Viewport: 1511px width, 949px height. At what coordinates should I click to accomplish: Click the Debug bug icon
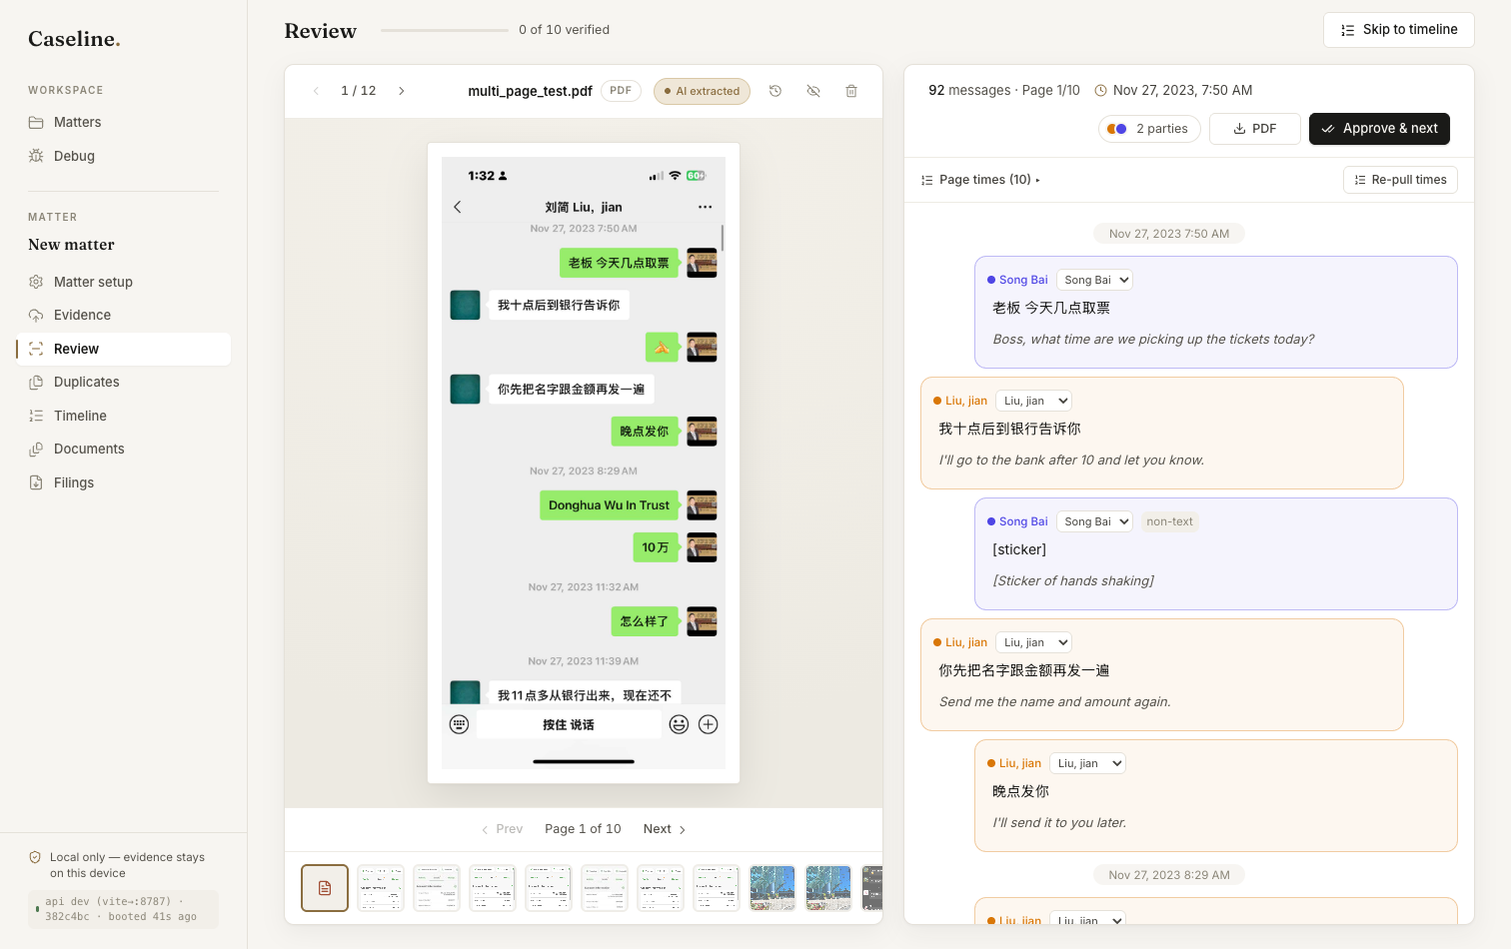(36, 156)
